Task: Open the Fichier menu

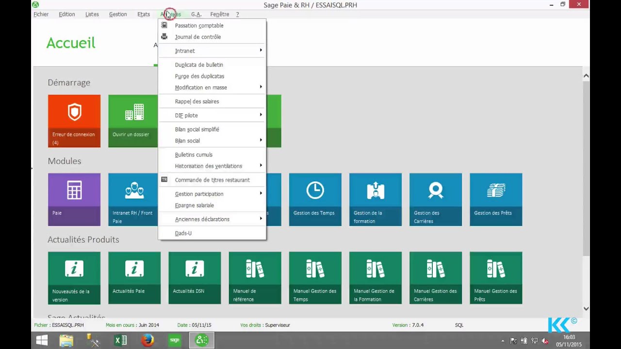Action: pyautogui.click(x=41, y=15)
